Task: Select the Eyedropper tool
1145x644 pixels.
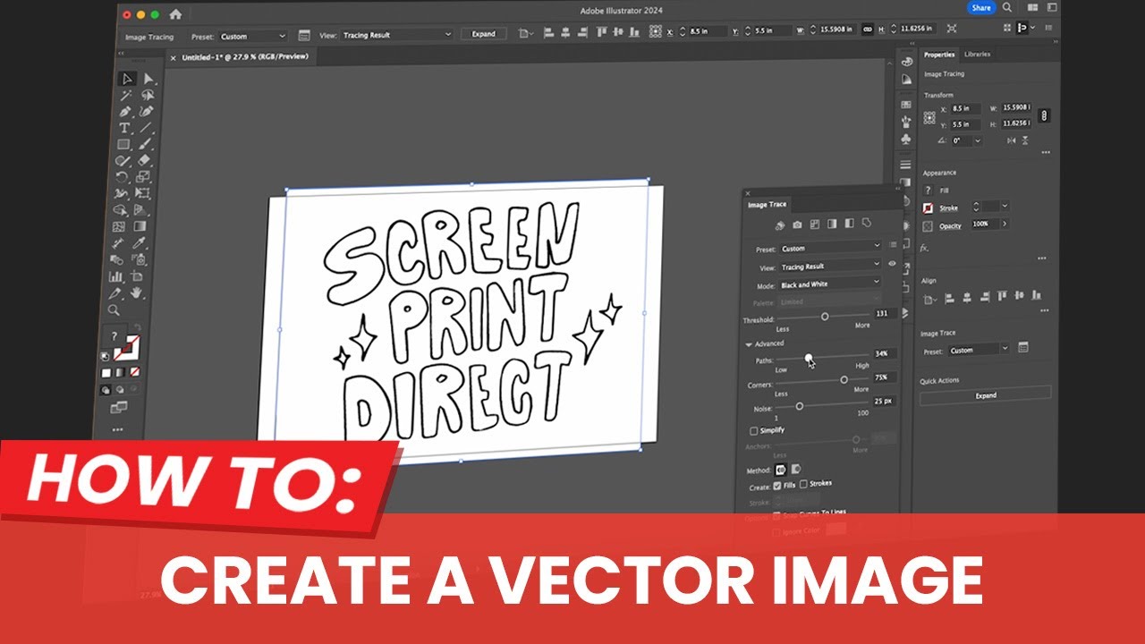Action: coord(140,243)
